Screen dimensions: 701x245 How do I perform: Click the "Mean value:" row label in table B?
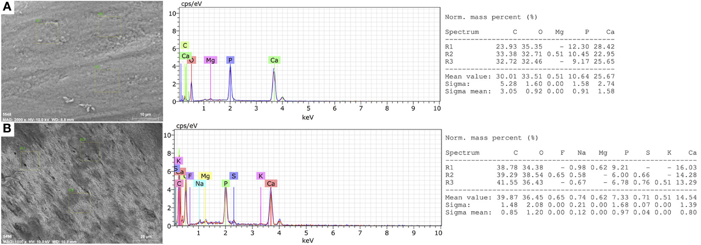click(x=468, y=197)
